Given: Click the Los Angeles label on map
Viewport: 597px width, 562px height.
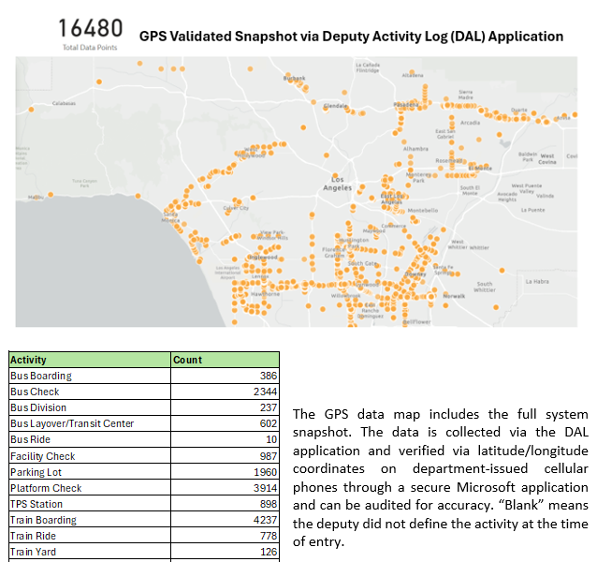Looking at the screenshot, I should [337, 184].
